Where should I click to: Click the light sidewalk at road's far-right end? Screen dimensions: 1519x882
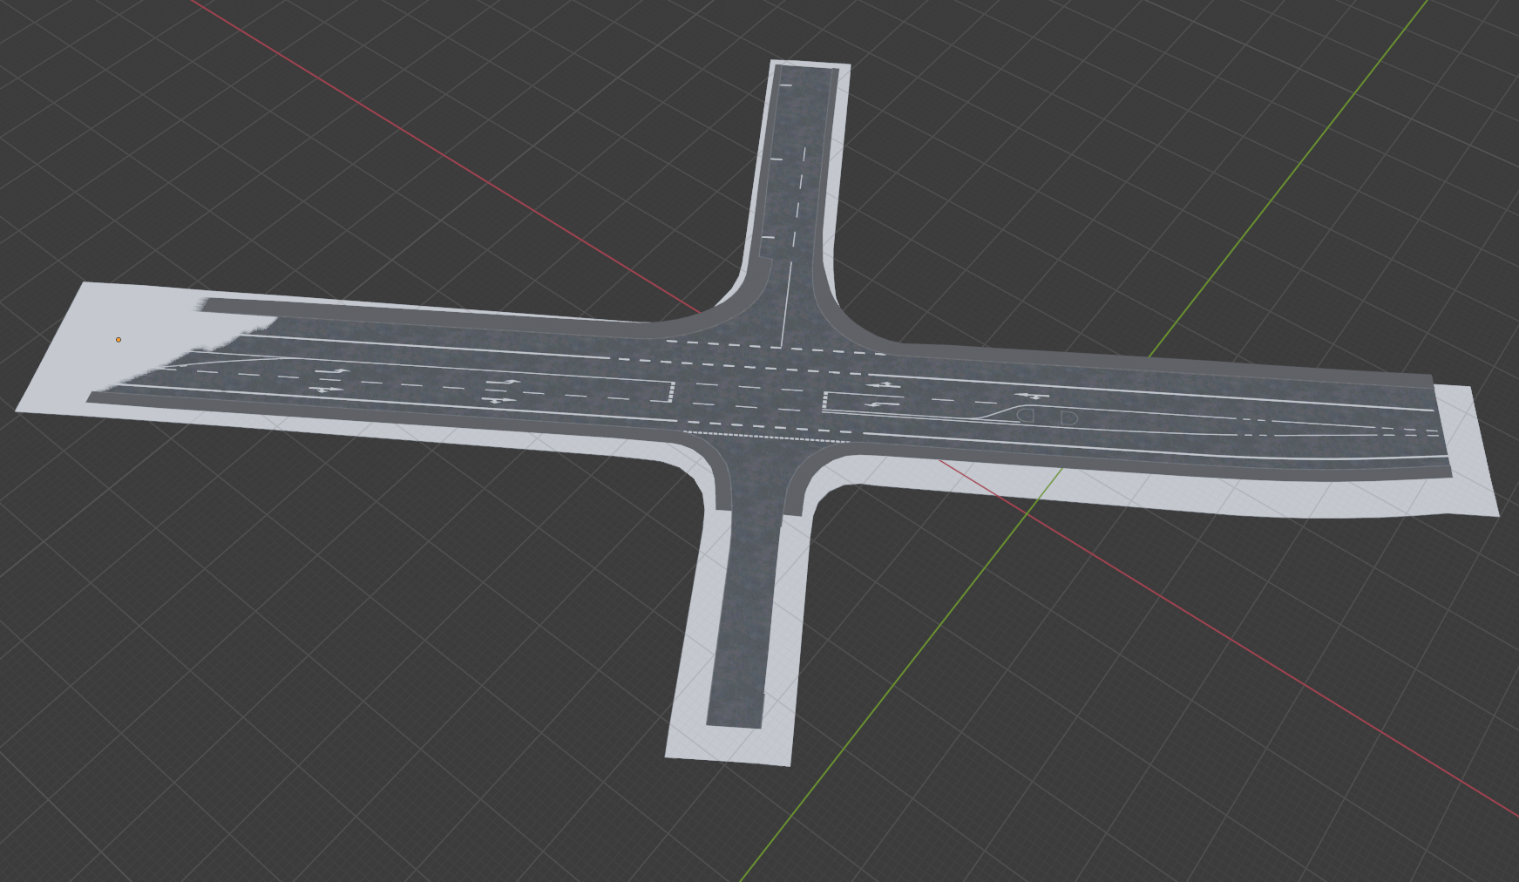pos(1473,453)
